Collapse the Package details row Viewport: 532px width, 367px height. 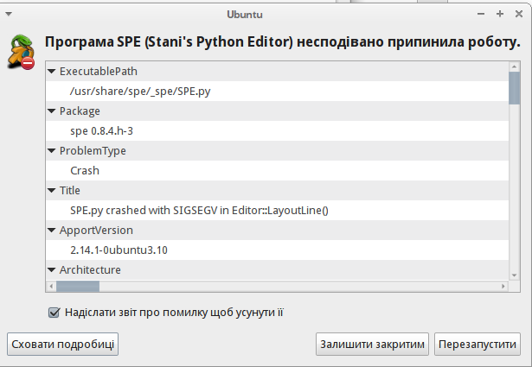tap(52, 111)
